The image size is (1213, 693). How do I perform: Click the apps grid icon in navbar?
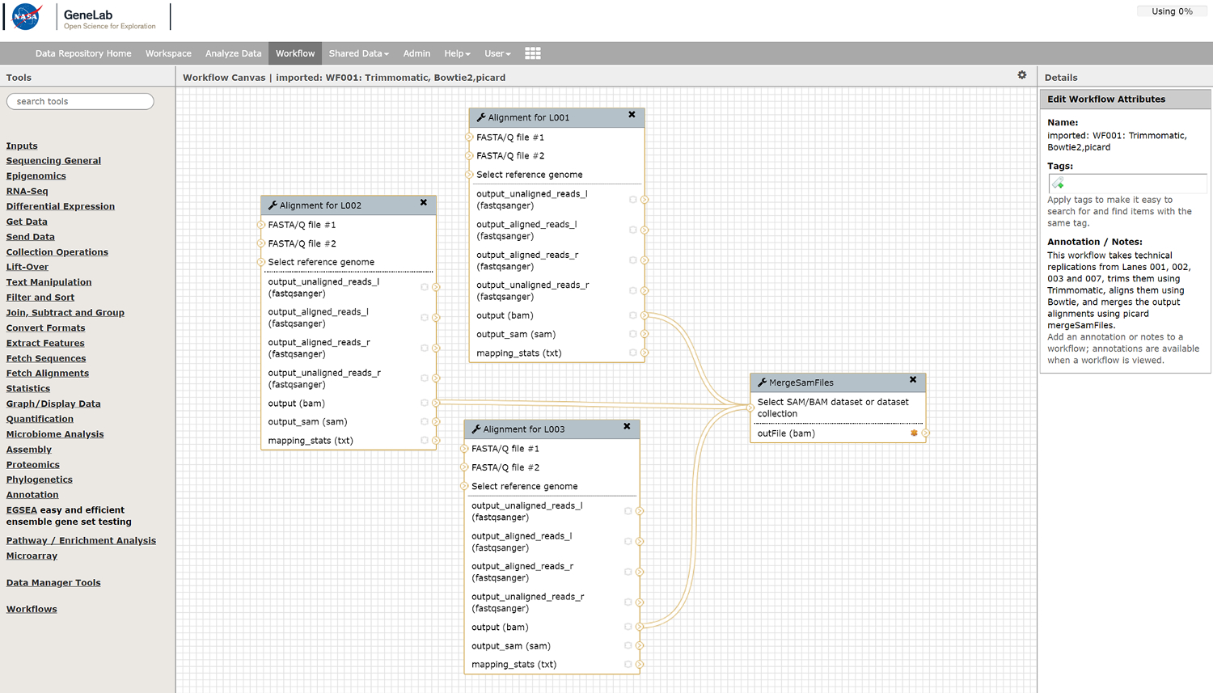532,53
